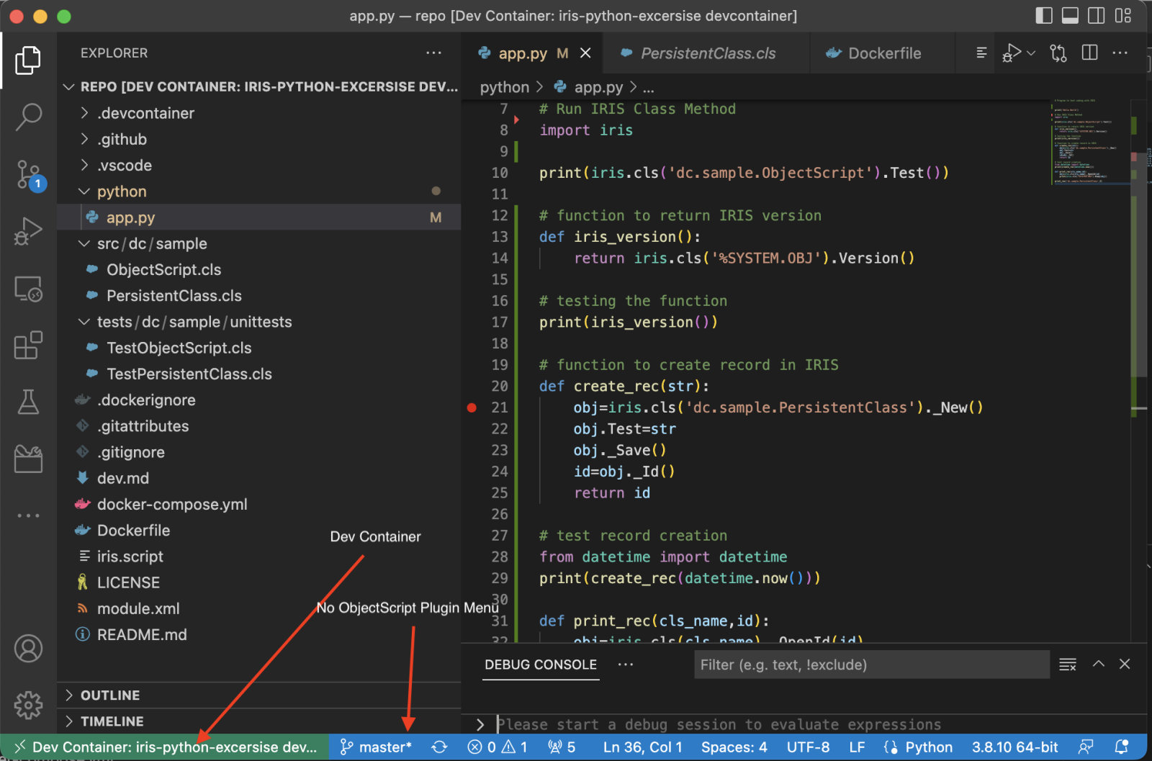The width and height of the screenshot is (1152, 761).
Task: Toggle secondary side bar layout button
Action: tap(1097, 16)
